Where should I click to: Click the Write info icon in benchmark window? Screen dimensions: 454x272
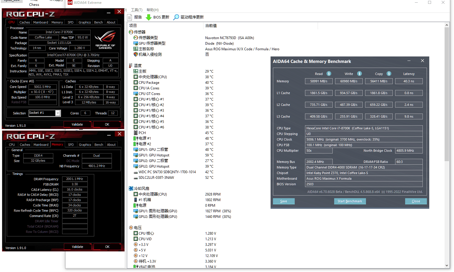click(x=359, y=74)
